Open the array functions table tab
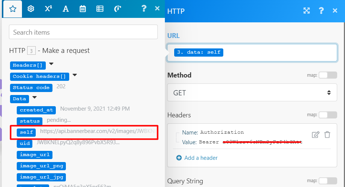This screenshot has width=345, height=187. [100, 9]
